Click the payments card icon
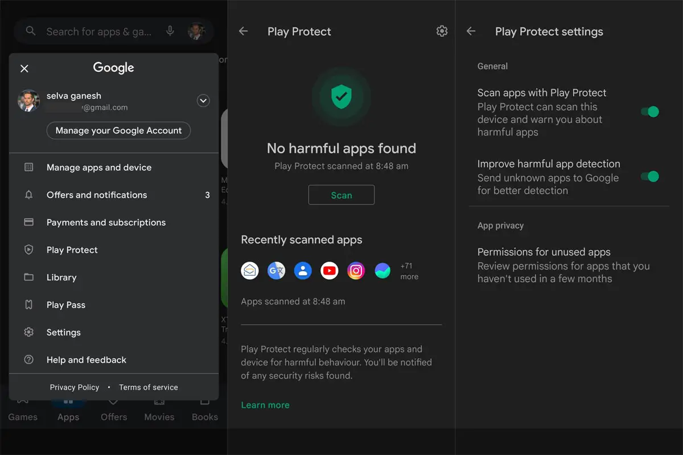683x455 pixels. point(28,222)
